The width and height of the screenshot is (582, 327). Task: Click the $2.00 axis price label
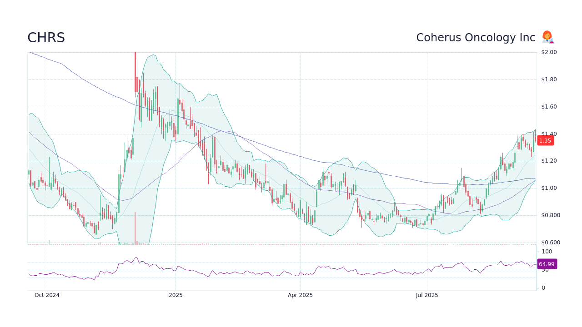tap(549, 52)
